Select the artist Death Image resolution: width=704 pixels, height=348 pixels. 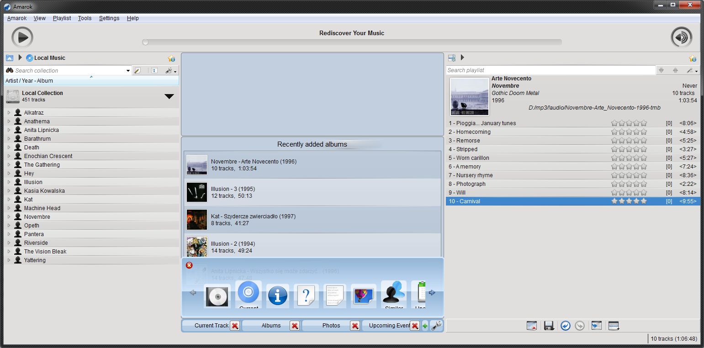pos(32,148)
